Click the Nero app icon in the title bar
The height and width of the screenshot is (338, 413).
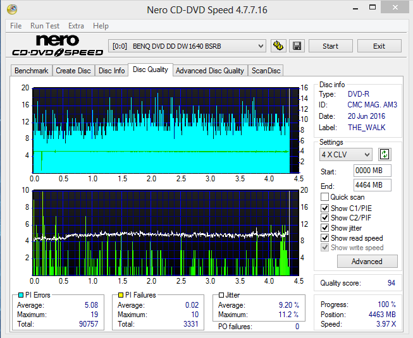[12, 9]
